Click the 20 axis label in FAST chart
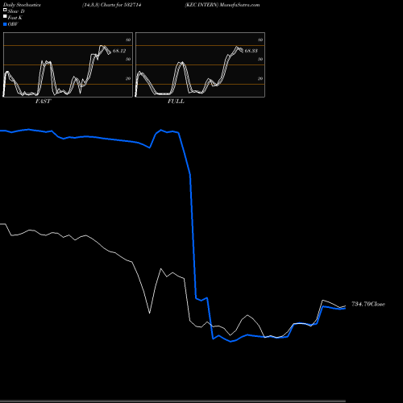This screenshot has width=403, height=403. tap(128, 78)
